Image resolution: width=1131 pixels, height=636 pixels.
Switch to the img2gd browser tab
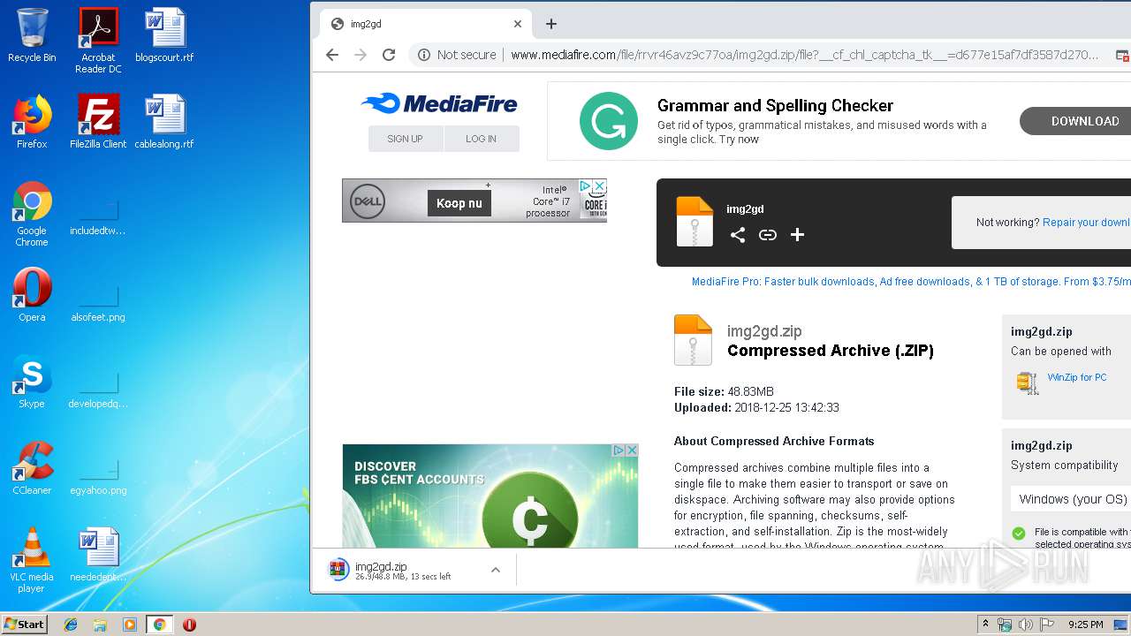click(424, 24)
